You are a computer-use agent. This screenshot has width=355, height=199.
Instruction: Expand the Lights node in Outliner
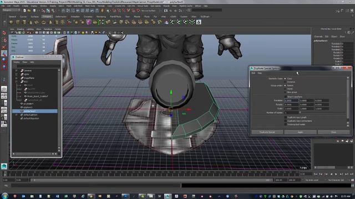16,74
